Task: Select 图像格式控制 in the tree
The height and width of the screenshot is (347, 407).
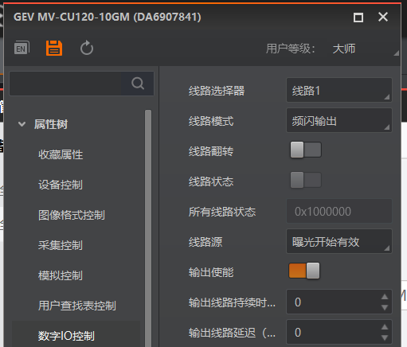Action: click(72, 215)
